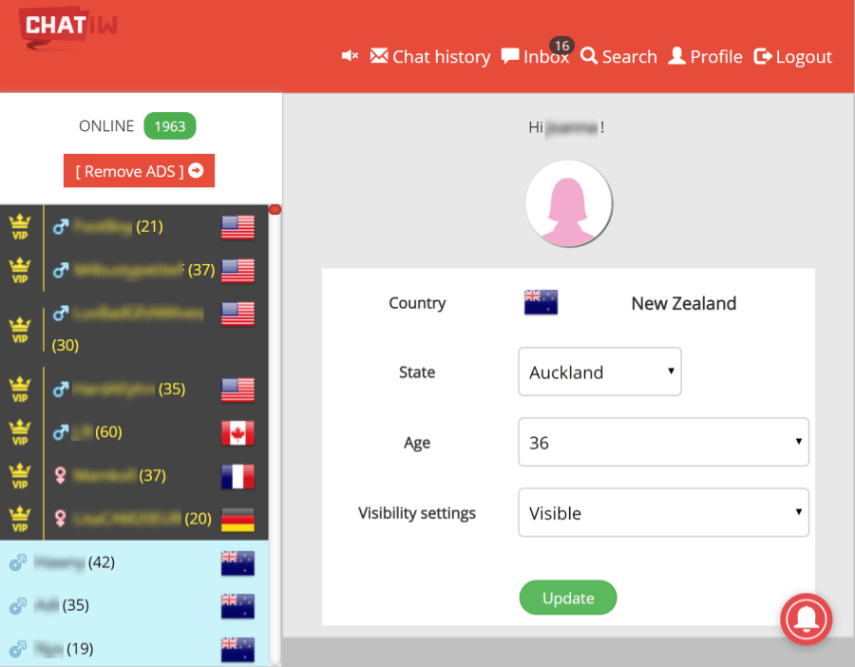Open the Visibility settings dropdown
The height and width of the screenshot is (667, 855).
pos(664,513)
